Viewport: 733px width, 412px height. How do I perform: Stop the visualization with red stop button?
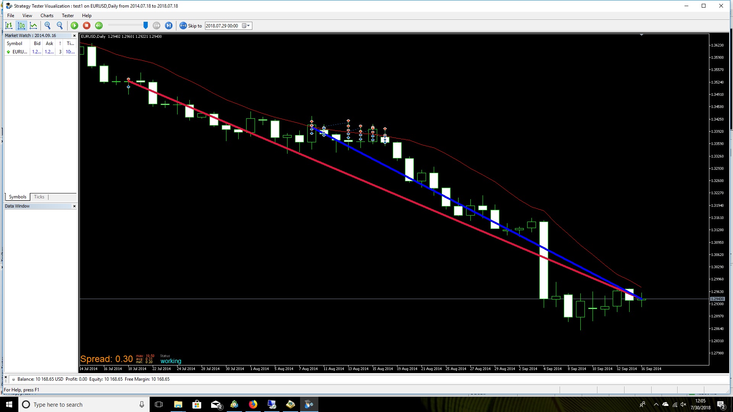pyautogui.click(x=87, y=26)
